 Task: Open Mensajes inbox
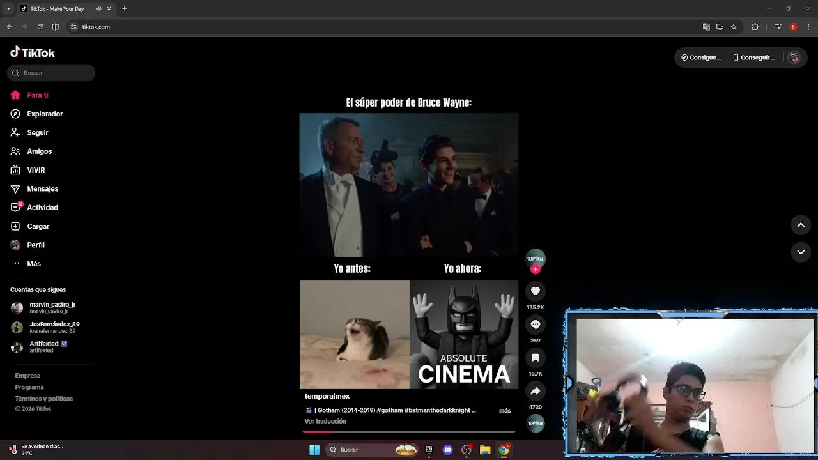pos(35,188)
